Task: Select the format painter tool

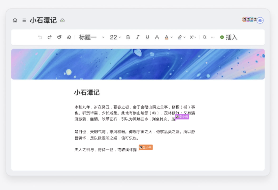Action: 59,37
